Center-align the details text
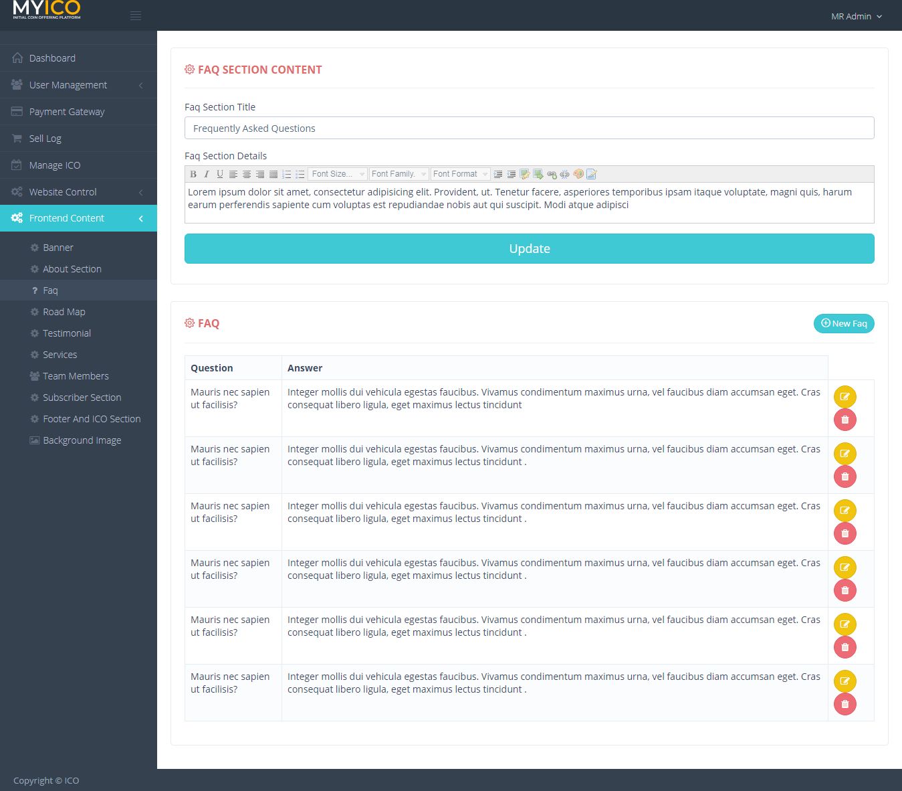This screenshot has width=902, height=791. (x=247, y=174)
